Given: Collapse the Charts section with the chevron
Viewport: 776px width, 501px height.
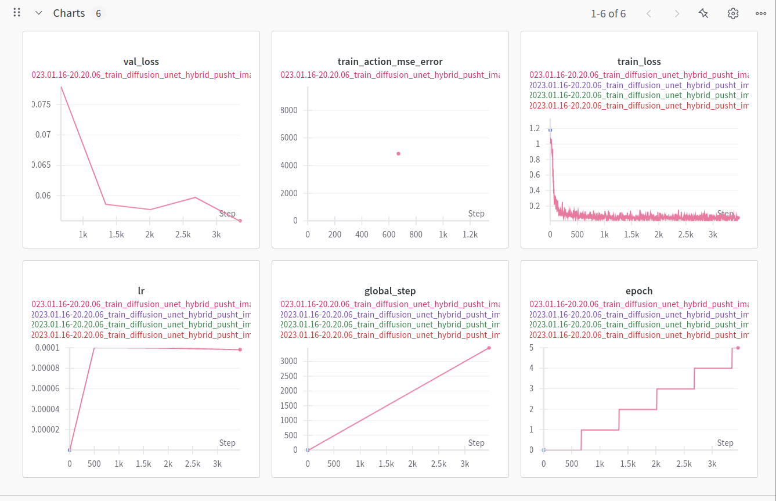Looking at the screenshot, I should pyautogui.click(x=38, y=12).
